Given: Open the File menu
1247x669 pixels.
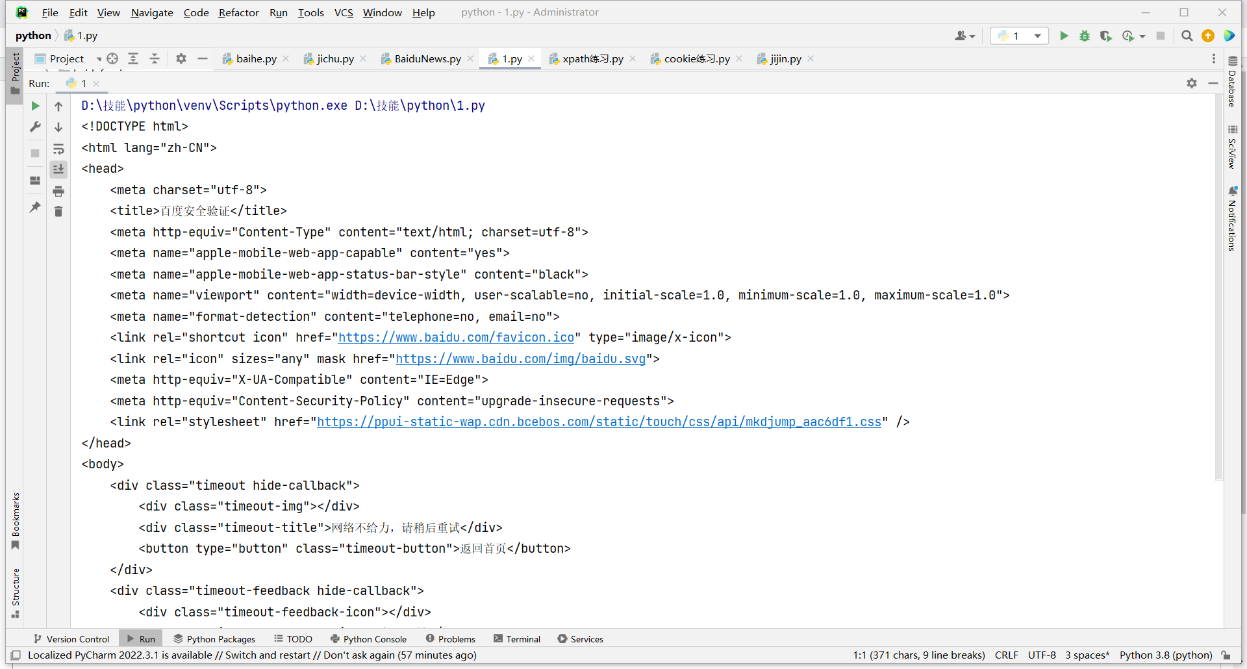Looking at the screenshot, I should tap(50, 12).
